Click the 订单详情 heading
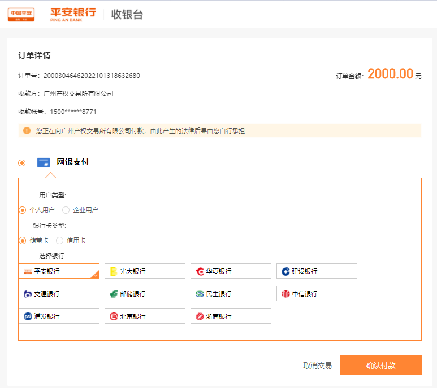437x388 pixels. (x=34, y=55)
